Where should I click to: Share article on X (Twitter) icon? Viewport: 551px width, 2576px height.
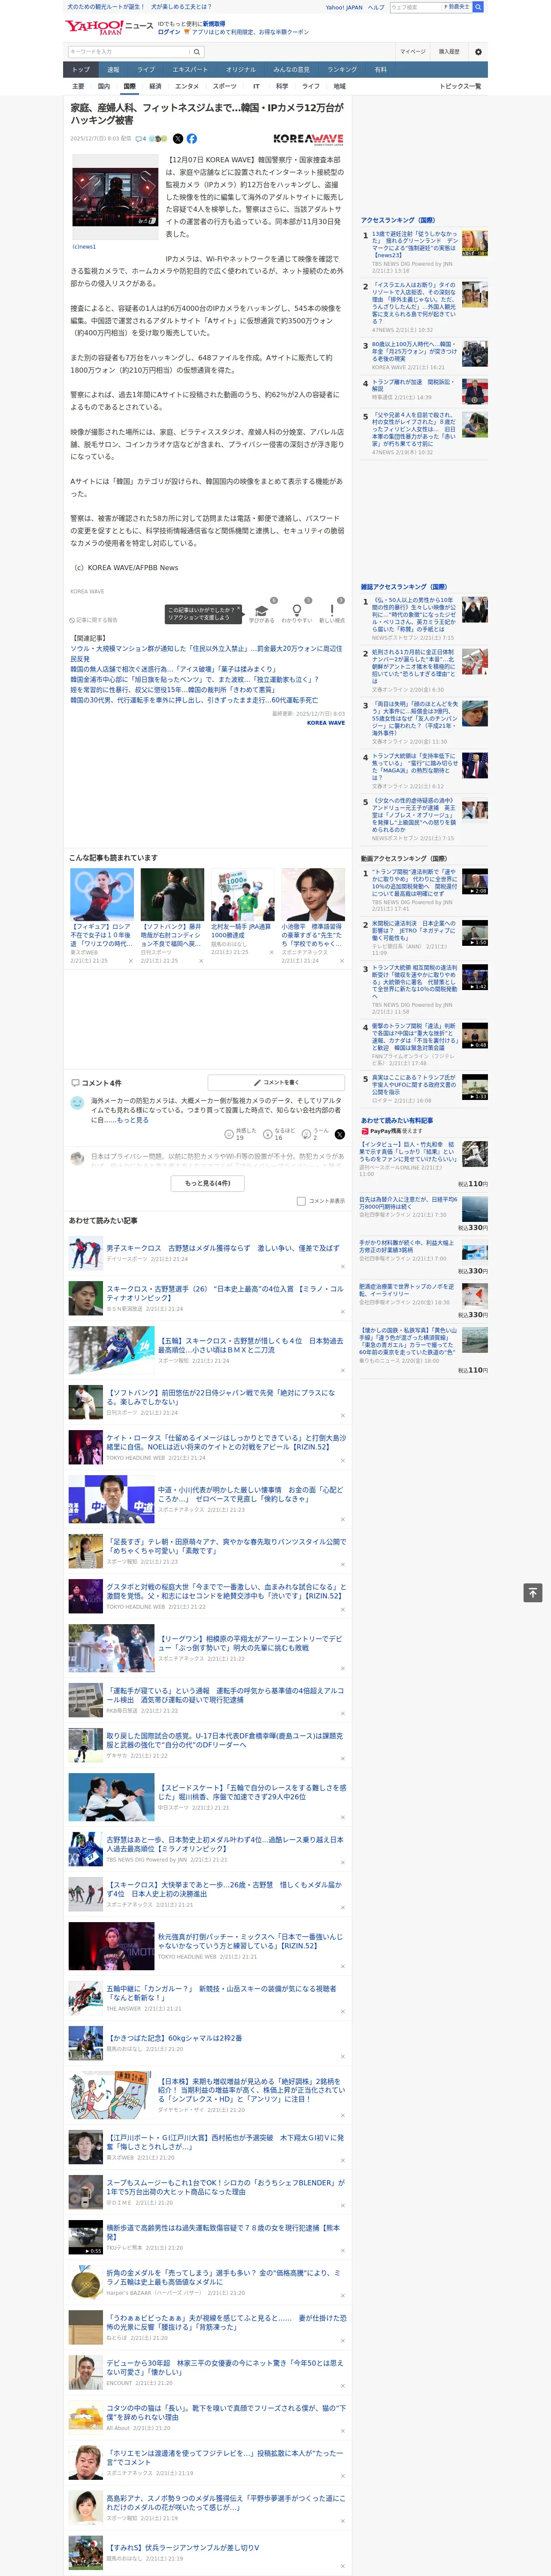178,139
